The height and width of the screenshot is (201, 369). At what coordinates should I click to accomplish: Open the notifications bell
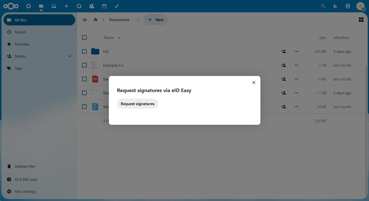[x=335, y=6]
